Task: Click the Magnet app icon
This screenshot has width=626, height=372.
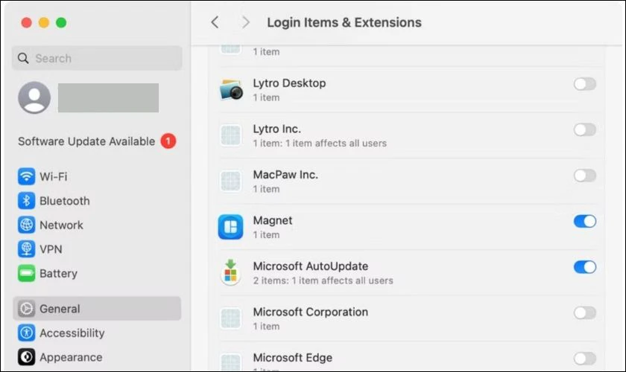Action: (x=230, y=227)
